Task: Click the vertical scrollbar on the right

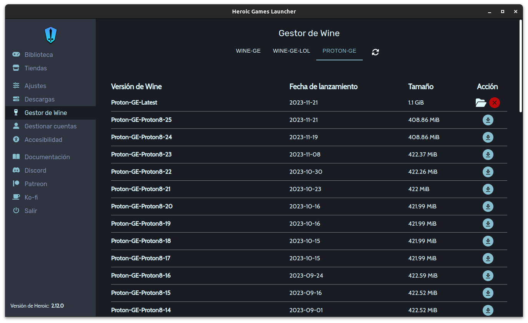Action: [521, 65]
